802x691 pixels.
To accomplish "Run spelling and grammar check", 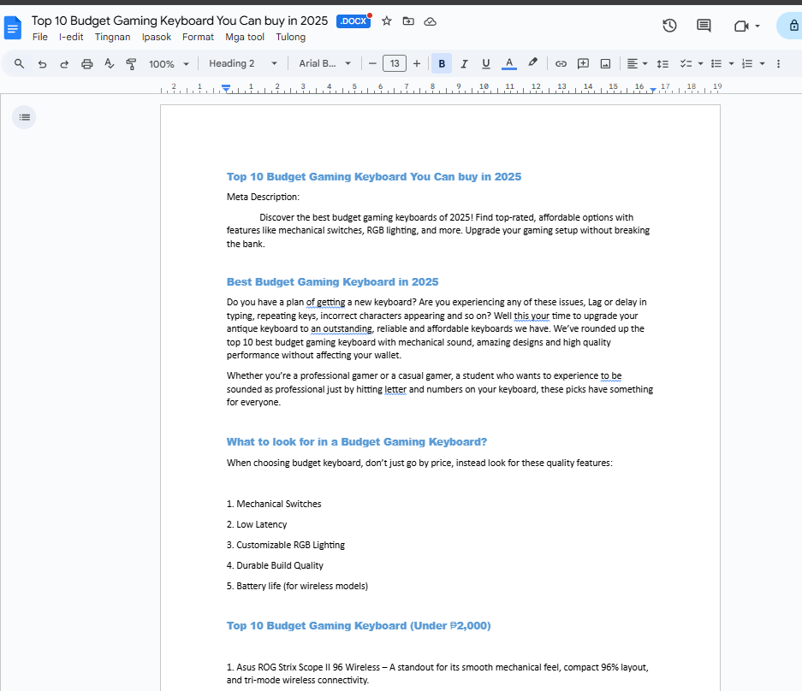I will [109, 63].
